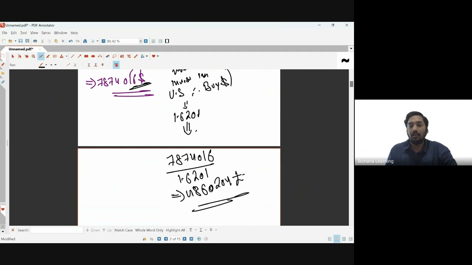Close the Unnamed.pdf tab
472x265 pixels.
(40, 49)
